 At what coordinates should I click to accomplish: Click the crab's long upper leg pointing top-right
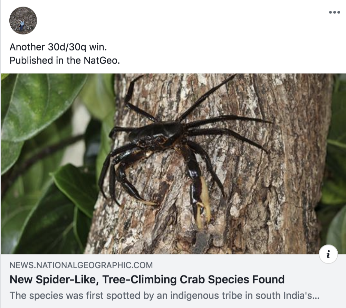(207, 97)
